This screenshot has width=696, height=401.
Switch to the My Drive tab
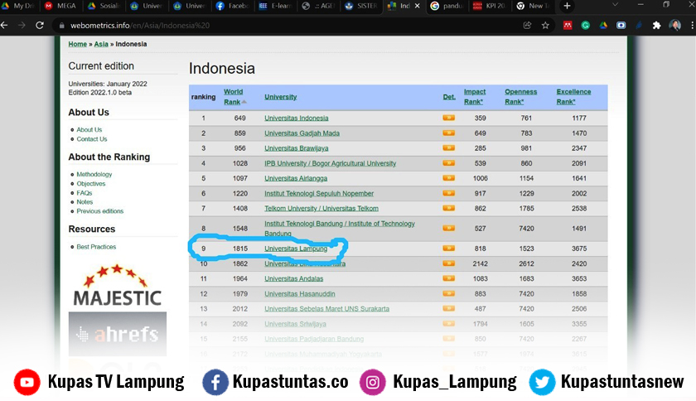point(19,6)
